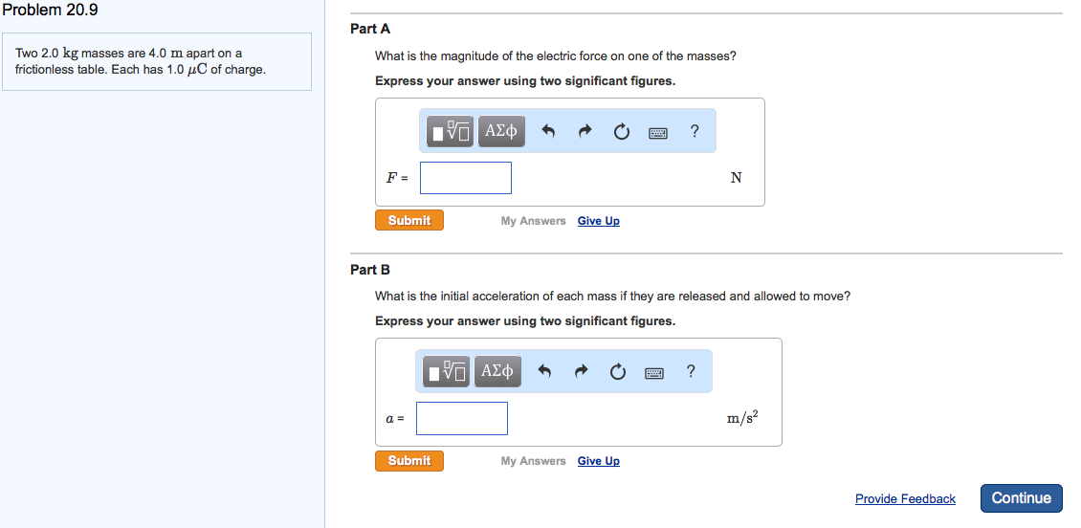Viewport: 1081px width, 528px height.
Task: Click undo arrow in Part B toolbar
Action: pyautogui.click(x=545, y=372)
